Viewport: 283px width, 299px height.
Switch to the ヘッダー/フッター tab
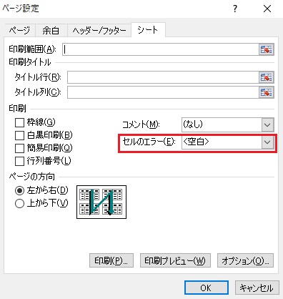click(x=99, y=31)
